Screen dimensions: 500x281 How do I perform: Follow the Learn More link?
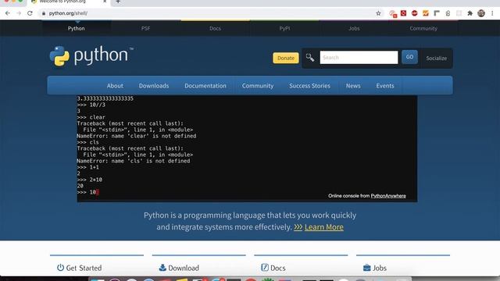click(324, 227)
